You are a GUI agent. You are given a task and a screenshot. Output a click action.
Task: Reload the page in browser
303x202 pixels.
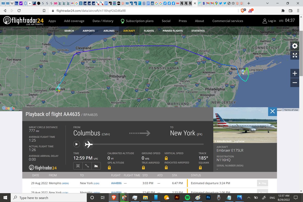pos(19,11)
